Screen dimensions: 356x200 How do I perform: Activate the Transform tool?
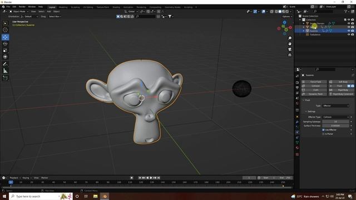click(5, 57)
